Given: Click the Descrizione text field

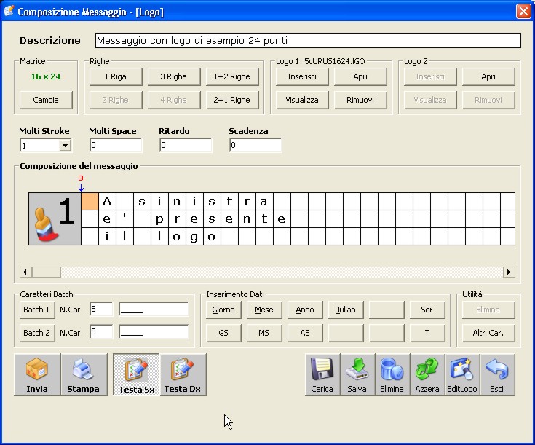Looking at the screenshot, I should click(x=308, y=41).
